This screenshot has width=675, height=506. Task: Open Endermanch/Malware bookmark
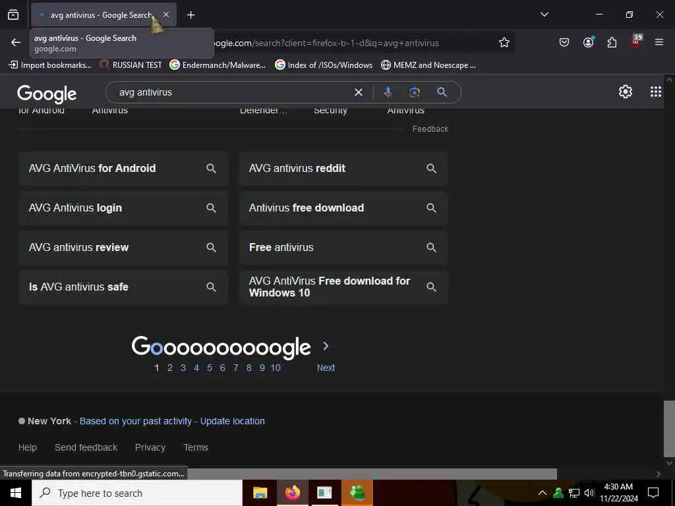218,65
